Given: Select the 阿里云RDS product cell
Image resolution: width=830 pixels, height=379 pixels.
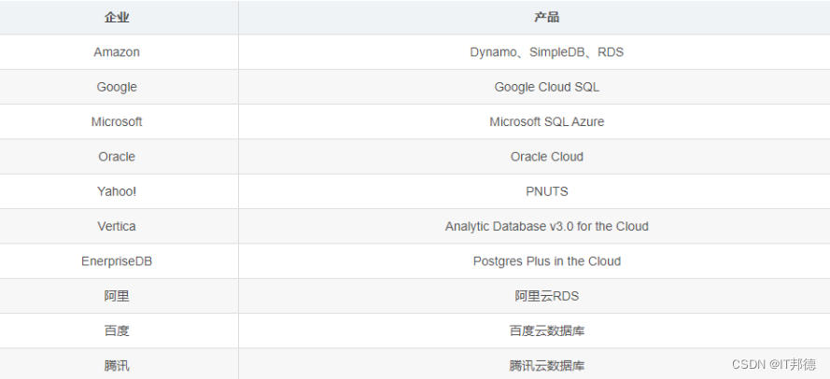Looking at the screenshot, I should click(x=546, y=296).
